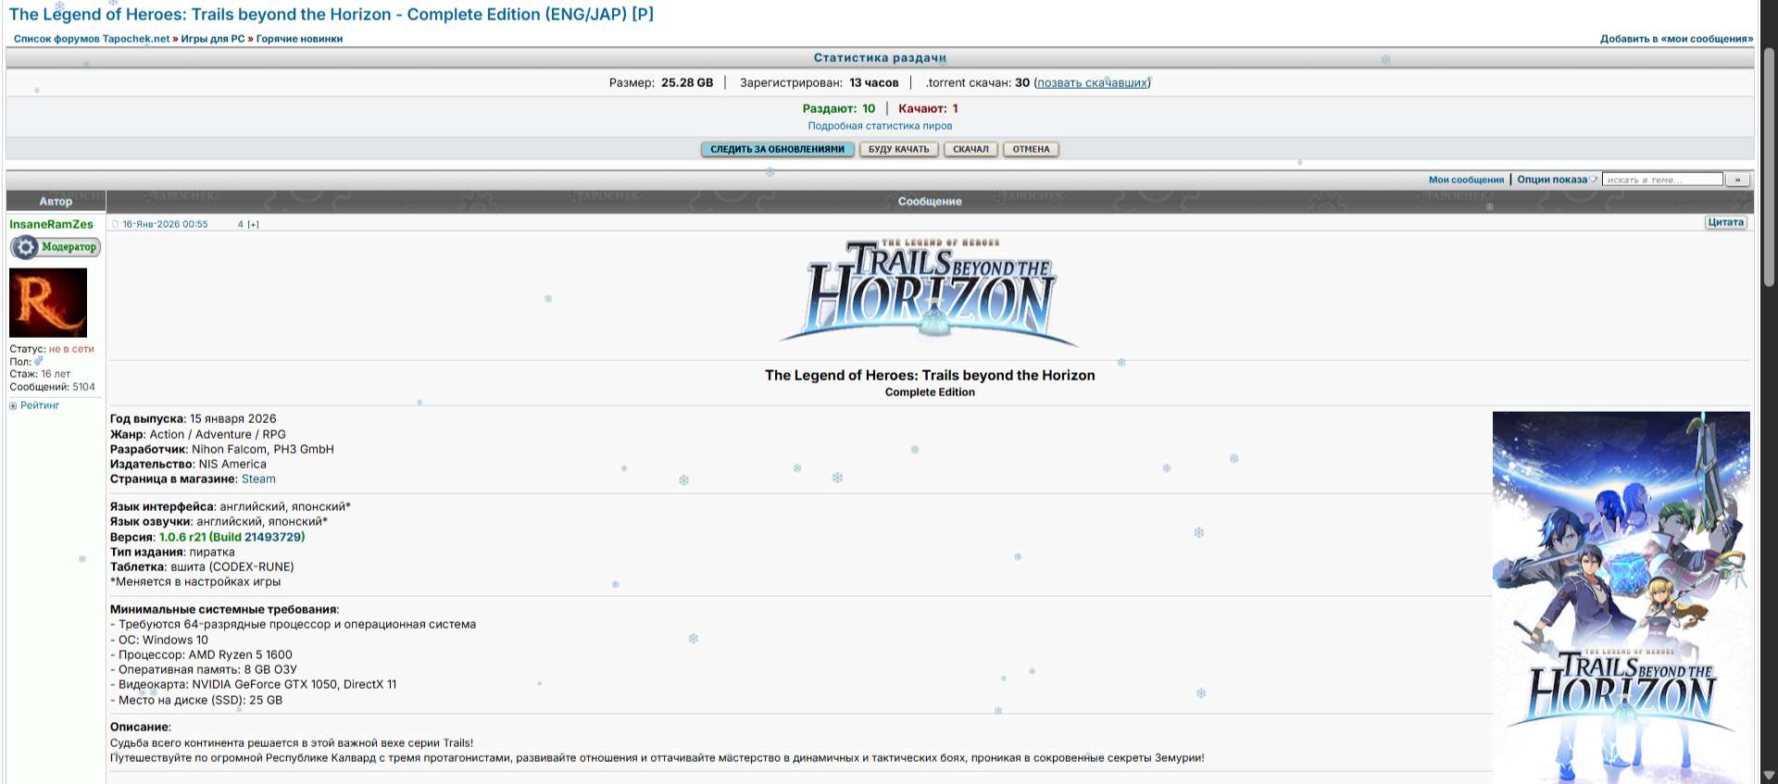Click the 'Язык озвучки: английский, японский' line
The image size is (1778, 784).
(x=219, y=522)
